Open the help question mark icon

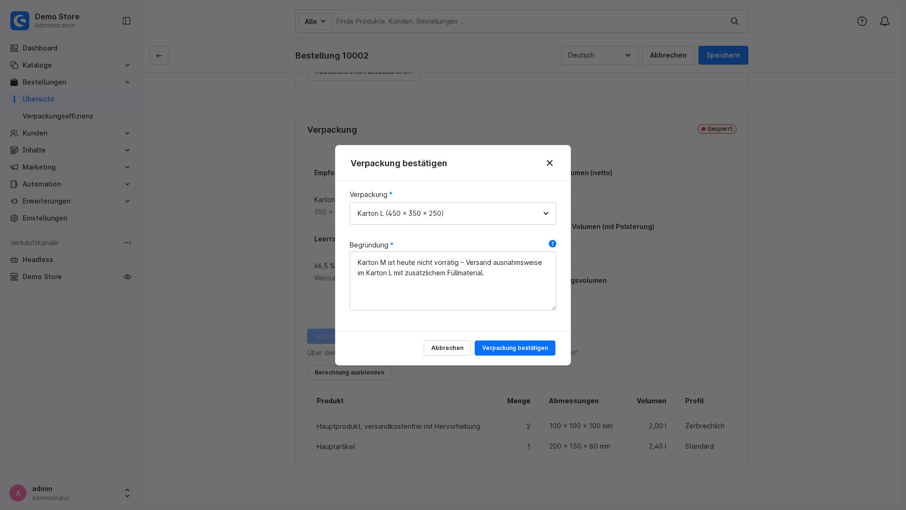point(862,21)
